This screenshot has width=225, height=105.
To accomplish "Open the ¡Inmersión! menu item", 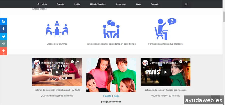I will pos(121,4).
